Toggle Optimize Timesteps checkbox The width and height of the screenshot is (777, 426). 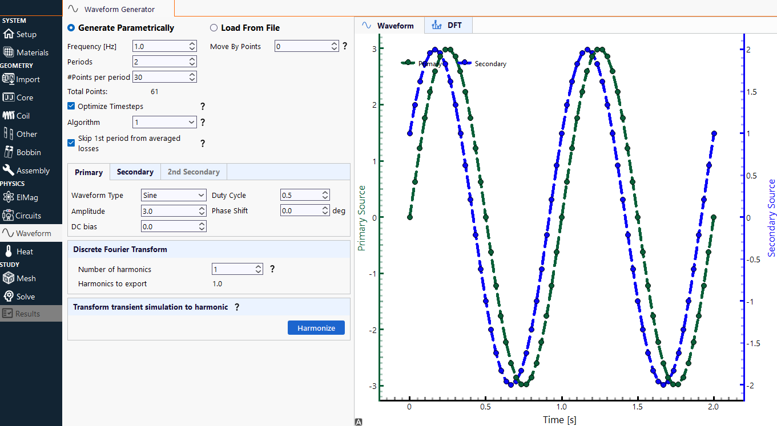point(71,106)
